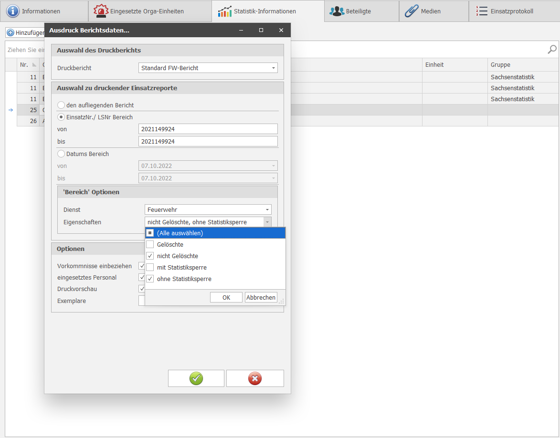
Task: Select the den aufliegenden Bericht radio button
Action: coord(61,105)
